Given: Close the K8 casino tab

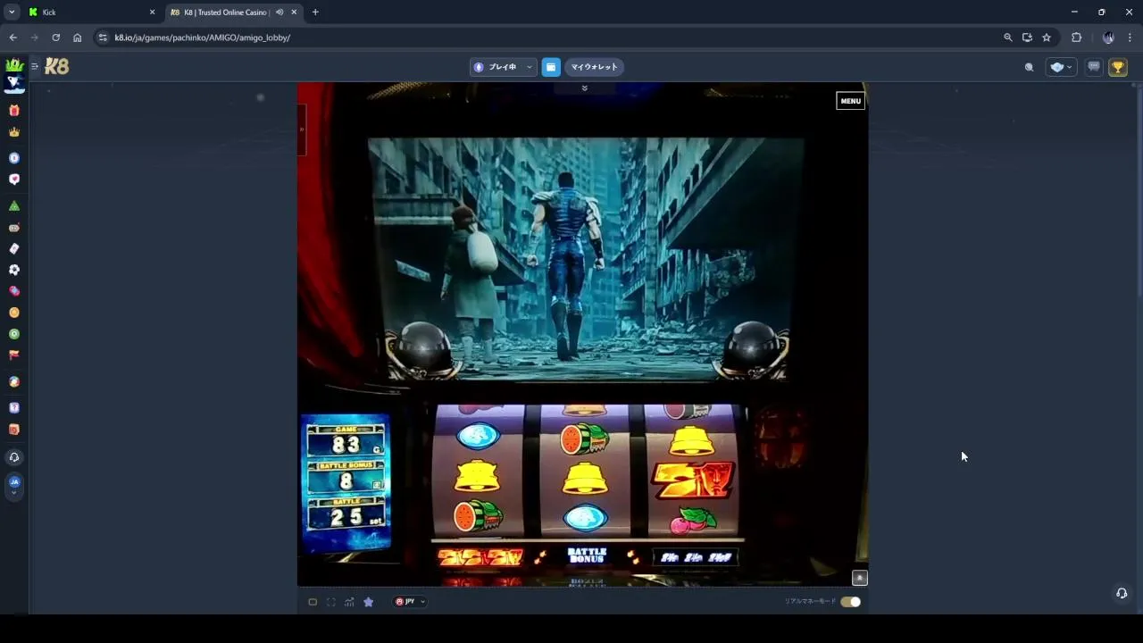Looking at the screenshot, I should (294, 13).
